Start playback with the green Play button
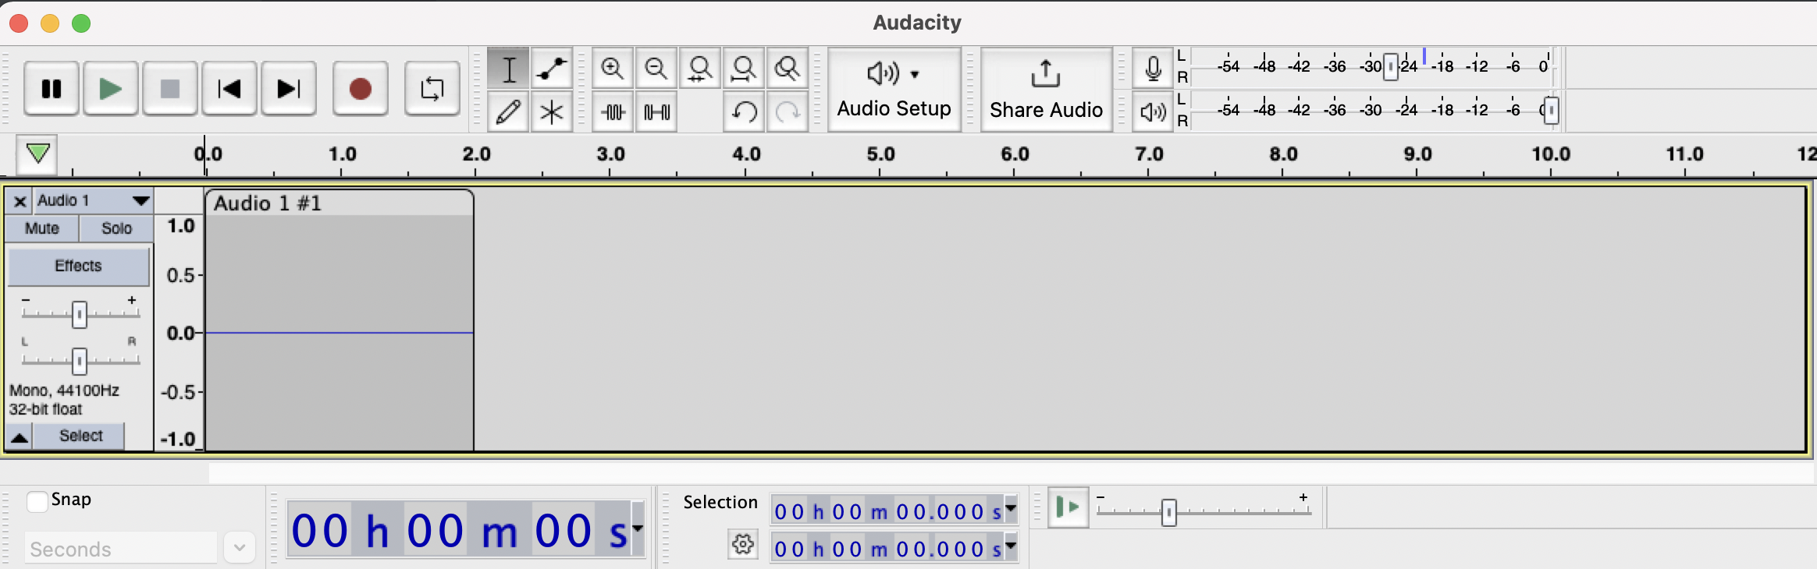 click(x=111, y=89)
